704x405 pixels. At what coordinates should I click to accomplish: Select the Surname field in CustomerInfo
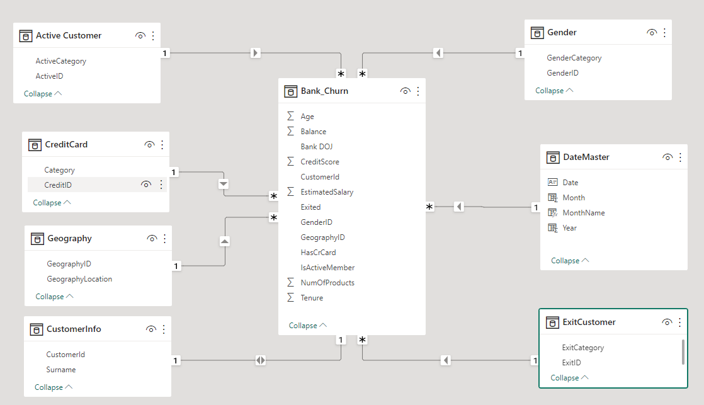pos(61,370)
